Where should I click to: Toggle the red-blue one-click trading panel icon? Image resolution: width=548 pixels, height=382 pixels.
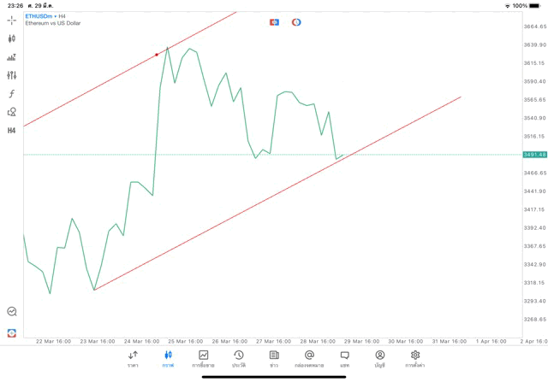coord(274,22)
